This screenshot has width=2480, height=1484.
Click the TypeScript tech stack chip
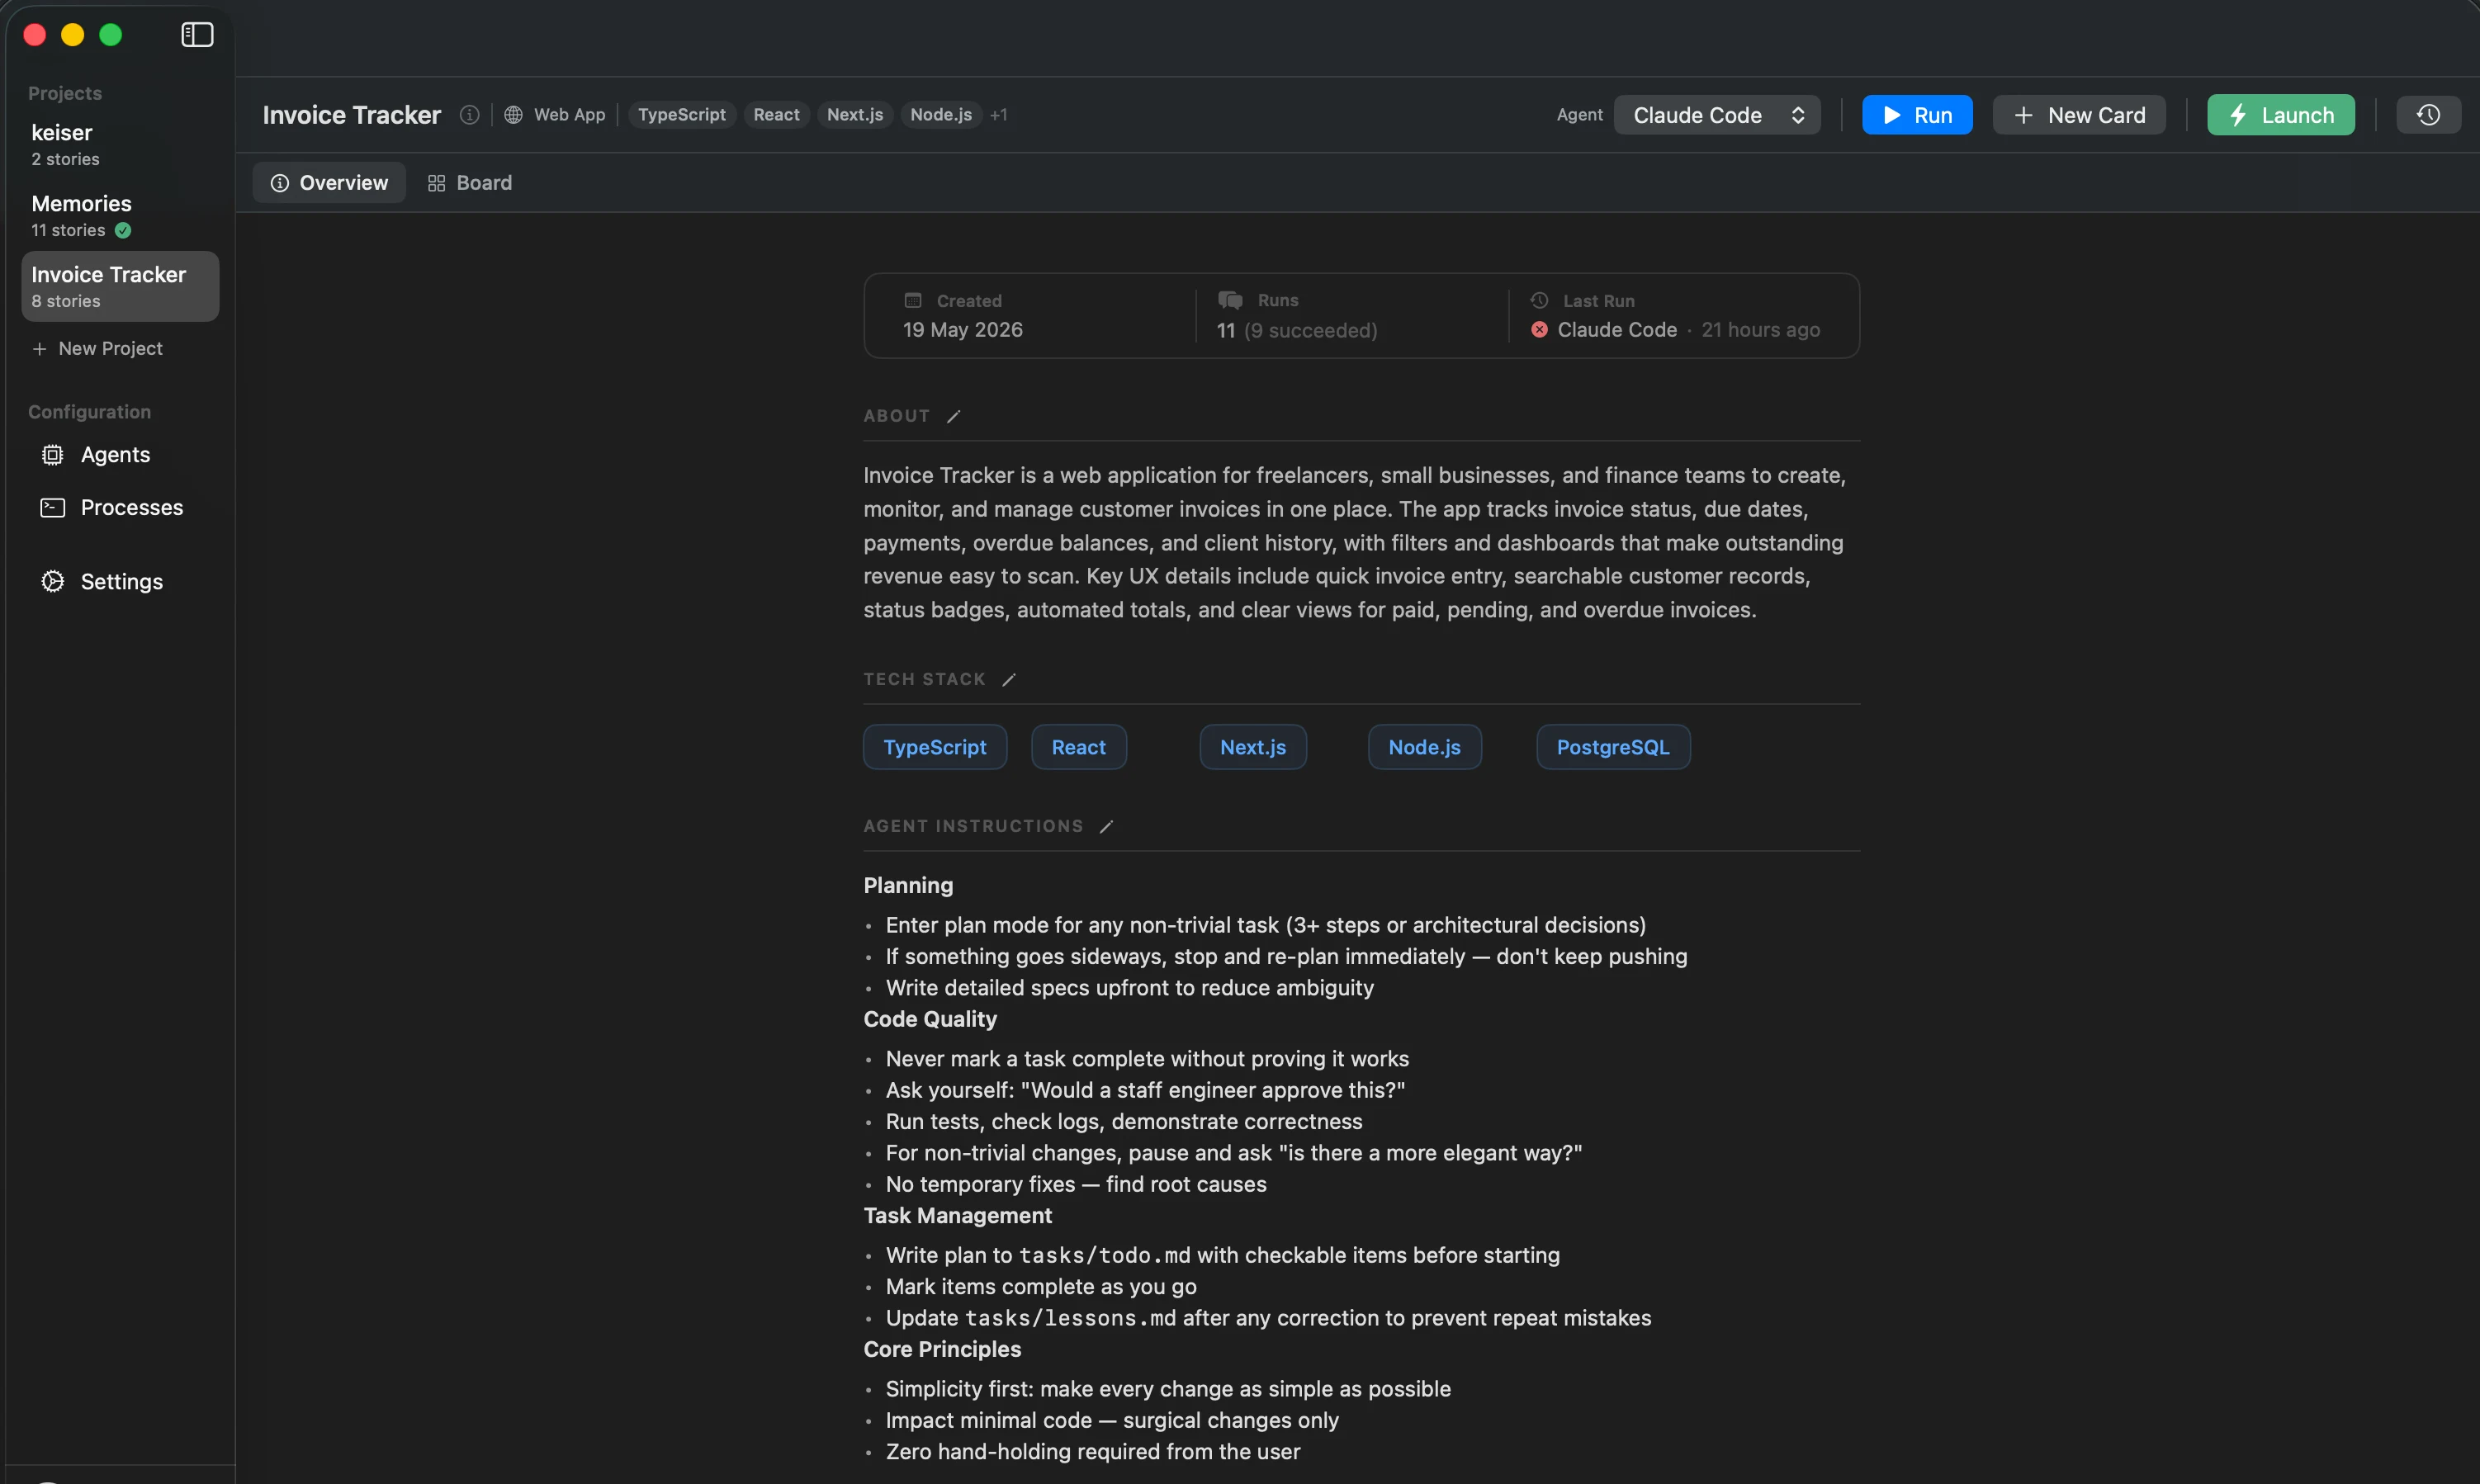pyautogui.click(x=934, y=748)
